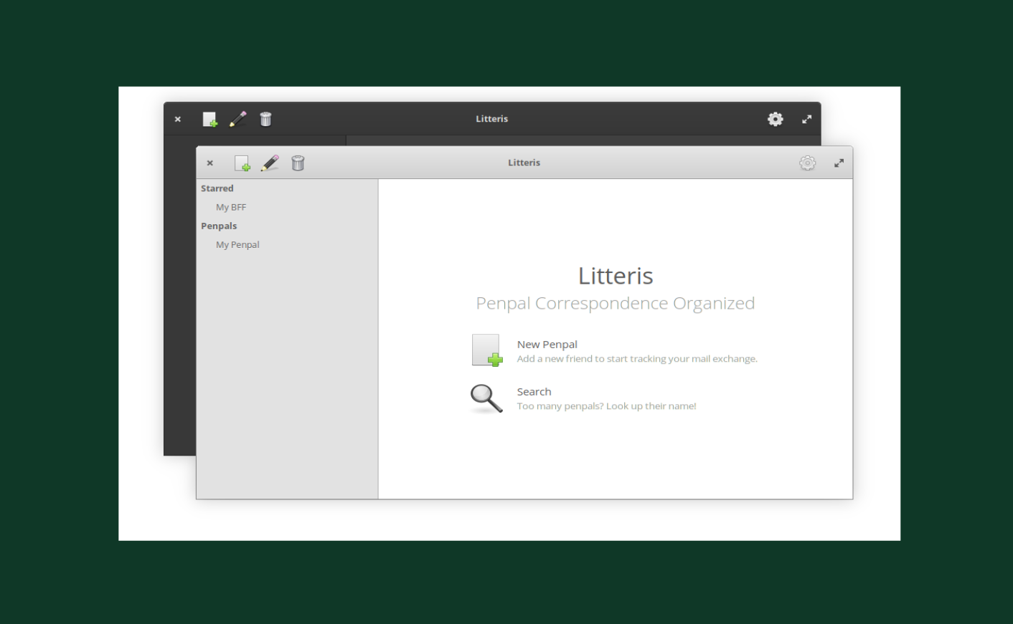
Task: Click the light window's Litteris title text
Action: 524,163
